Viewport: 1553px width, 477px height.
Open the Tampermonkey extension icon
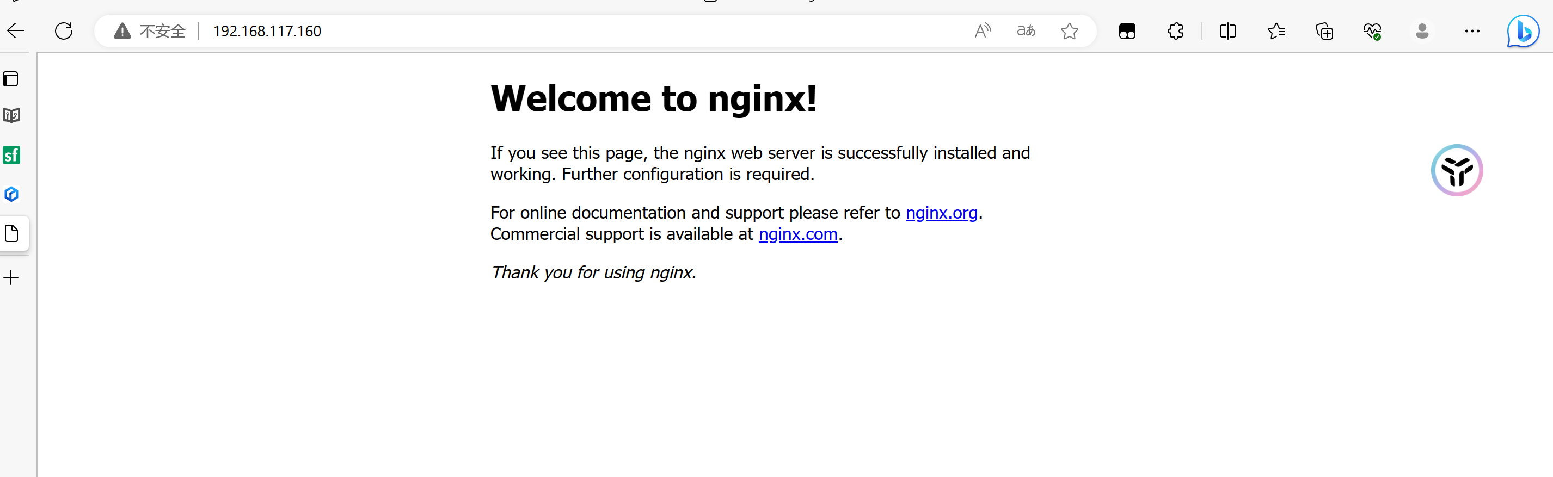[x=1127, y=30]
